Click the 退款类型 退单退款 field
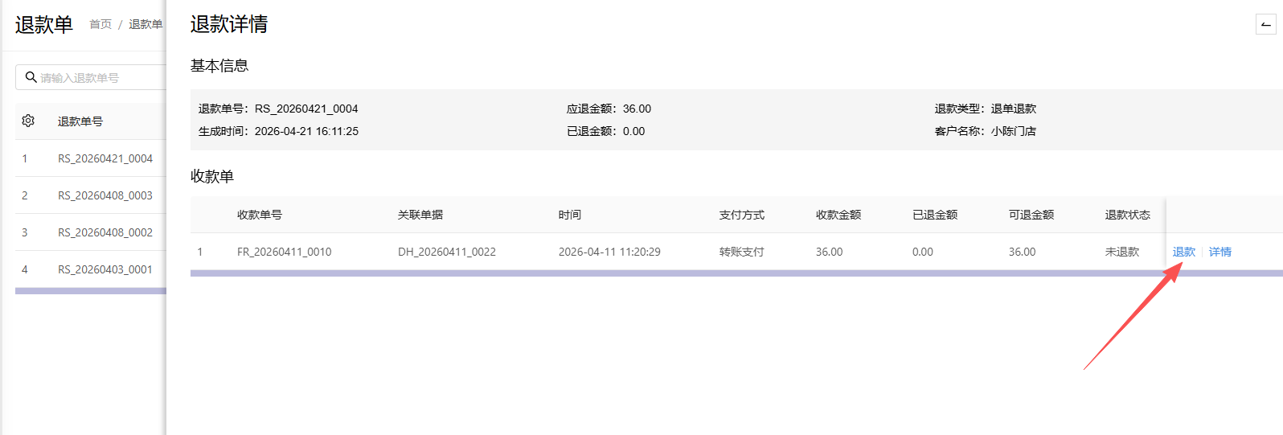 click(x=986, y=109)
